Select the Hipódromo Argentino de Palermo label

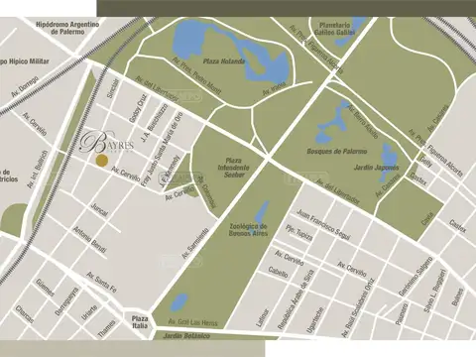[x=67, y=29]
